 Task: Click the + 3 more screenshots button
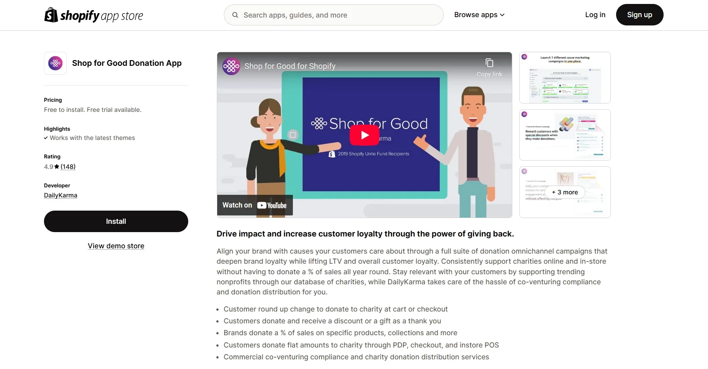click(x=565, y=192)
